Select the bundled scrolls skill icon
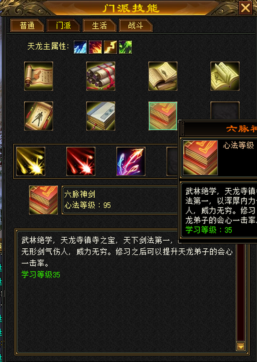This screenshot has width=257, height=362. tap(101, 76)
